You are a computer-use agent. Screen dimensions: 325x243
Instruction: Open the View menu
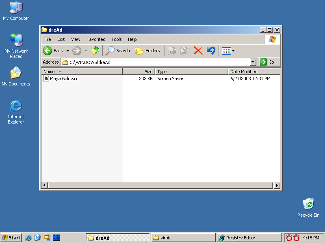76,39
